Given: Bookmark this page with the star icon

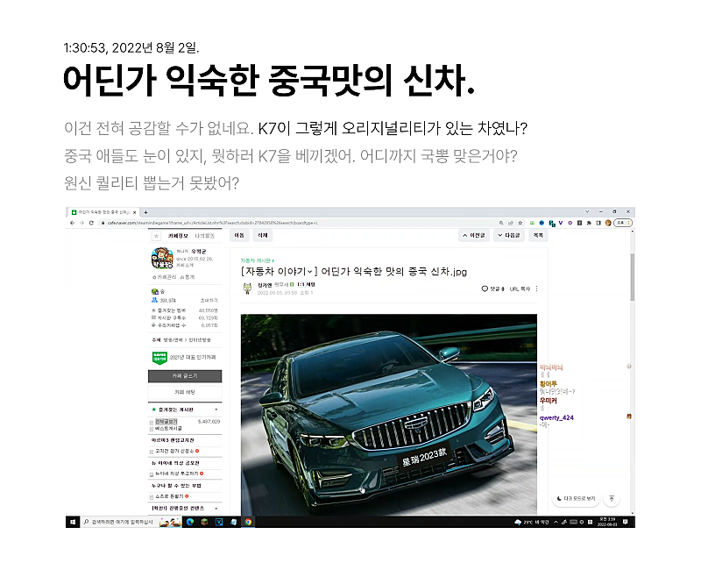Looking at the screenshot, I should pos(521,223).
